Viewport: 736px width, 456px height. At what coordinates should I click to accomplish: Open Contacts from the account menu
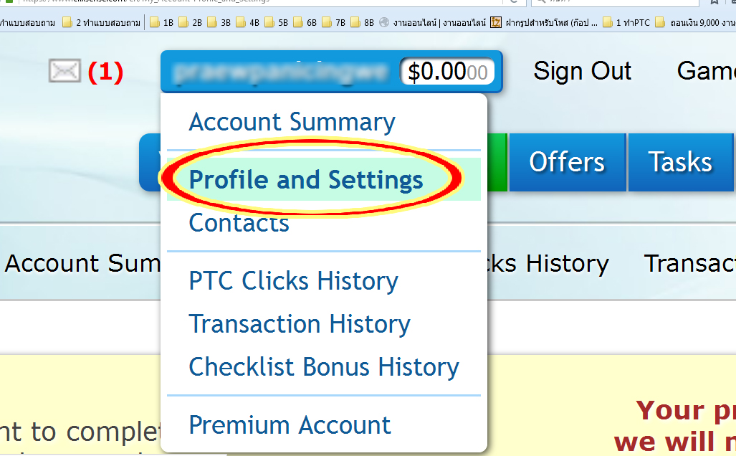point(239,224)
